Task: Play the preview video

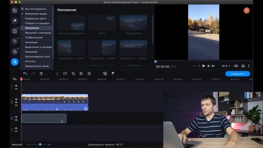Action: click(x=204, y=66)
